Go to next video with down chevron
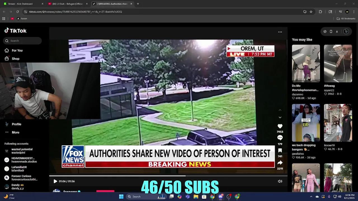This screenshot has height=201, width=358. click(x=280, y=118)
